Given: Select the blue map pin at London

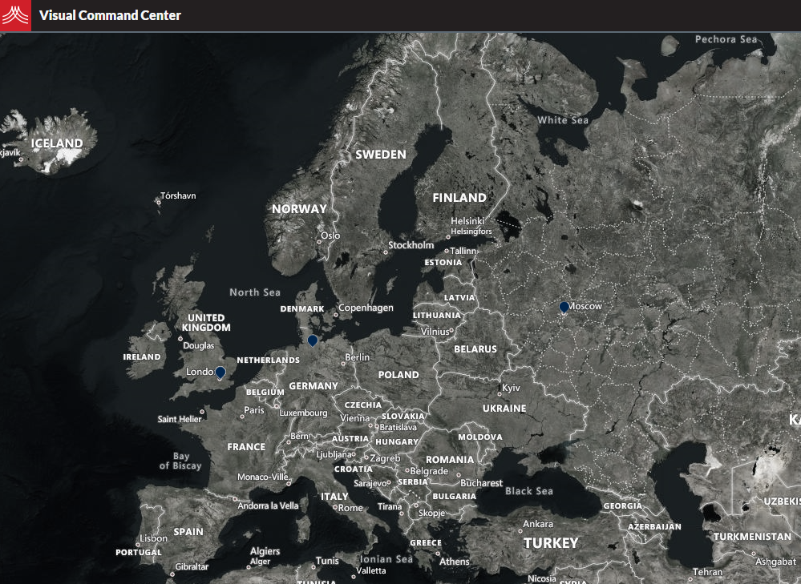Looking at the screenshot, I should tap(220, 372).
